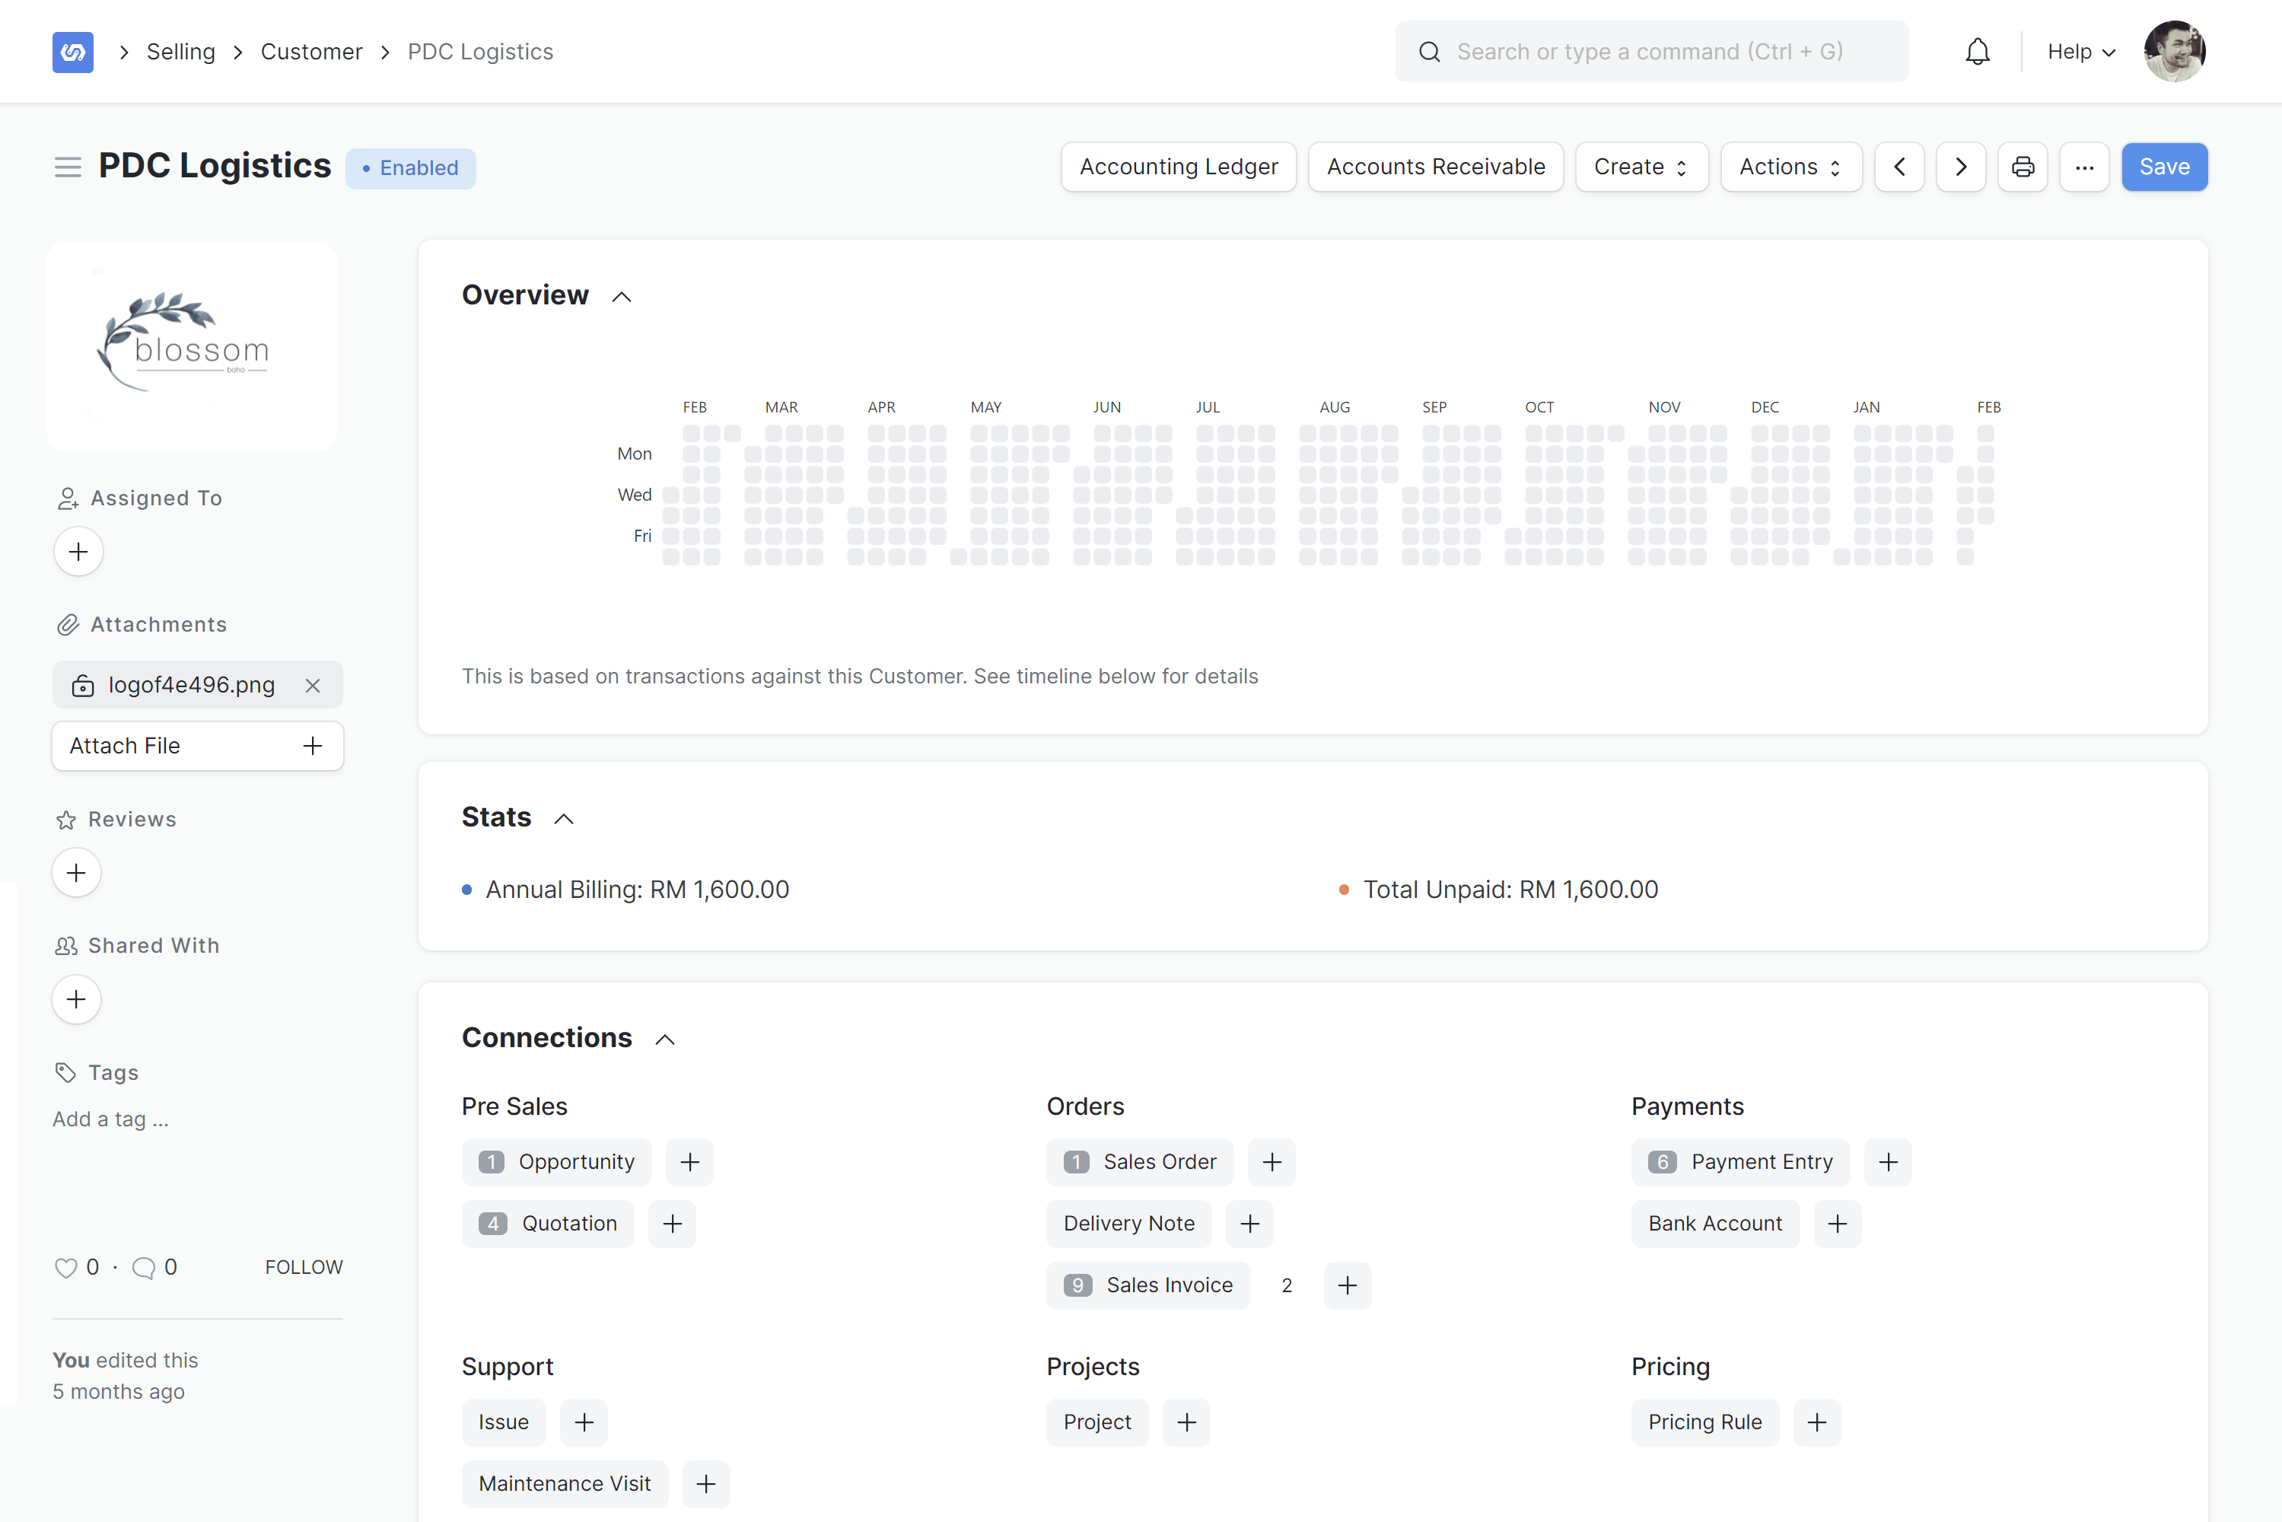Select PDC Logistics breadcrumb
Viewport: 2282px width, 1522px height.
pyautogui.click(x=480, y=52)
